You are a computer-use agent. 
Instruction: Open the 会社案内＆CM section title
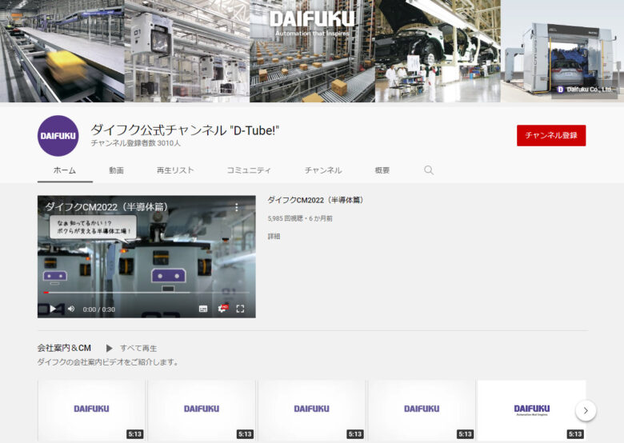pyautogui.click(x=64, y=349)
